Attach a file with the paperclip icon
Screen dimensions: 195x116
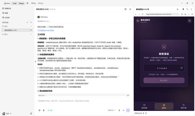44,110
